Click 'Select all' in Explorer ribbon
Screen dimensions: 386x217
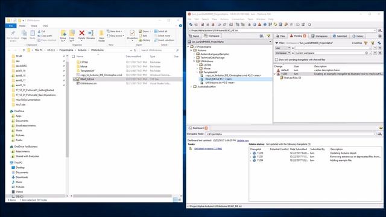160,31
